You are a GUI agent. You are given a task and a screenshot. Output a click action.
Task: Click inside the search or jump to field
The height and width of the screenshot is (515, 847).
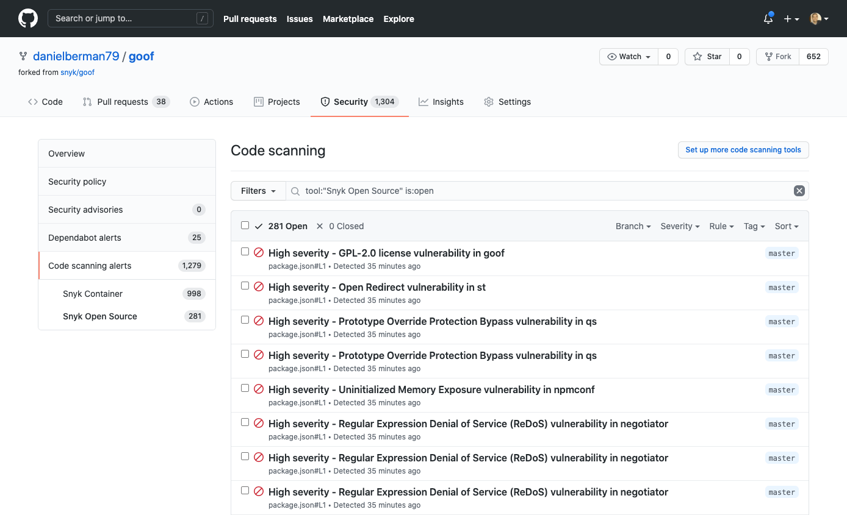coord(122,18)
